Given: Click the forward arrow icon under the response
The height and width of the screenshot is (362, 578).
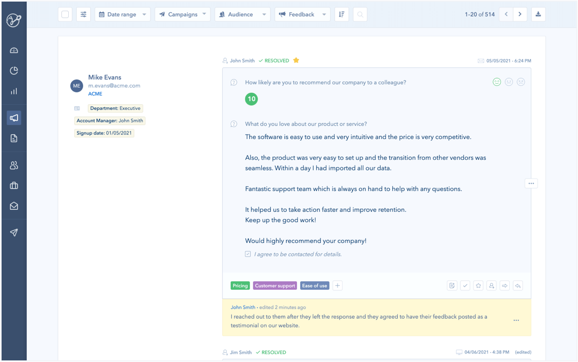Looking at the screenshot, I should pyautogui.click(x=504, y=286).
